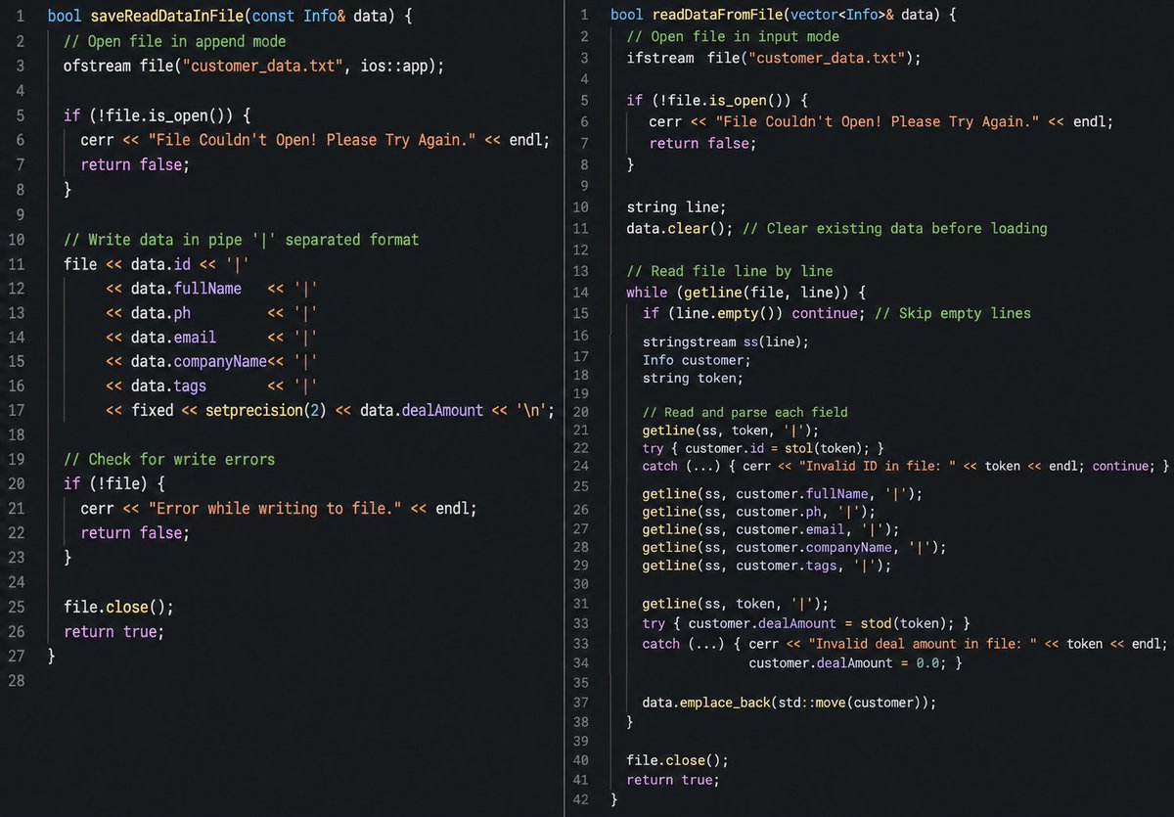Select the "// Write data in pipe" comment
The image size is (1174, 817).
pos(241,239)
